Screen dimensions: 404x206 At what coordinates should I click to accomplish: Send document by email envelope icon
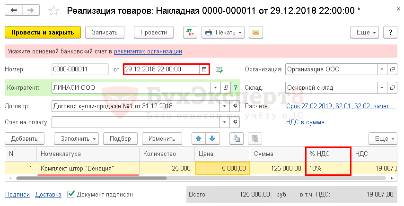pyautogui.click(x=255, y=32)
